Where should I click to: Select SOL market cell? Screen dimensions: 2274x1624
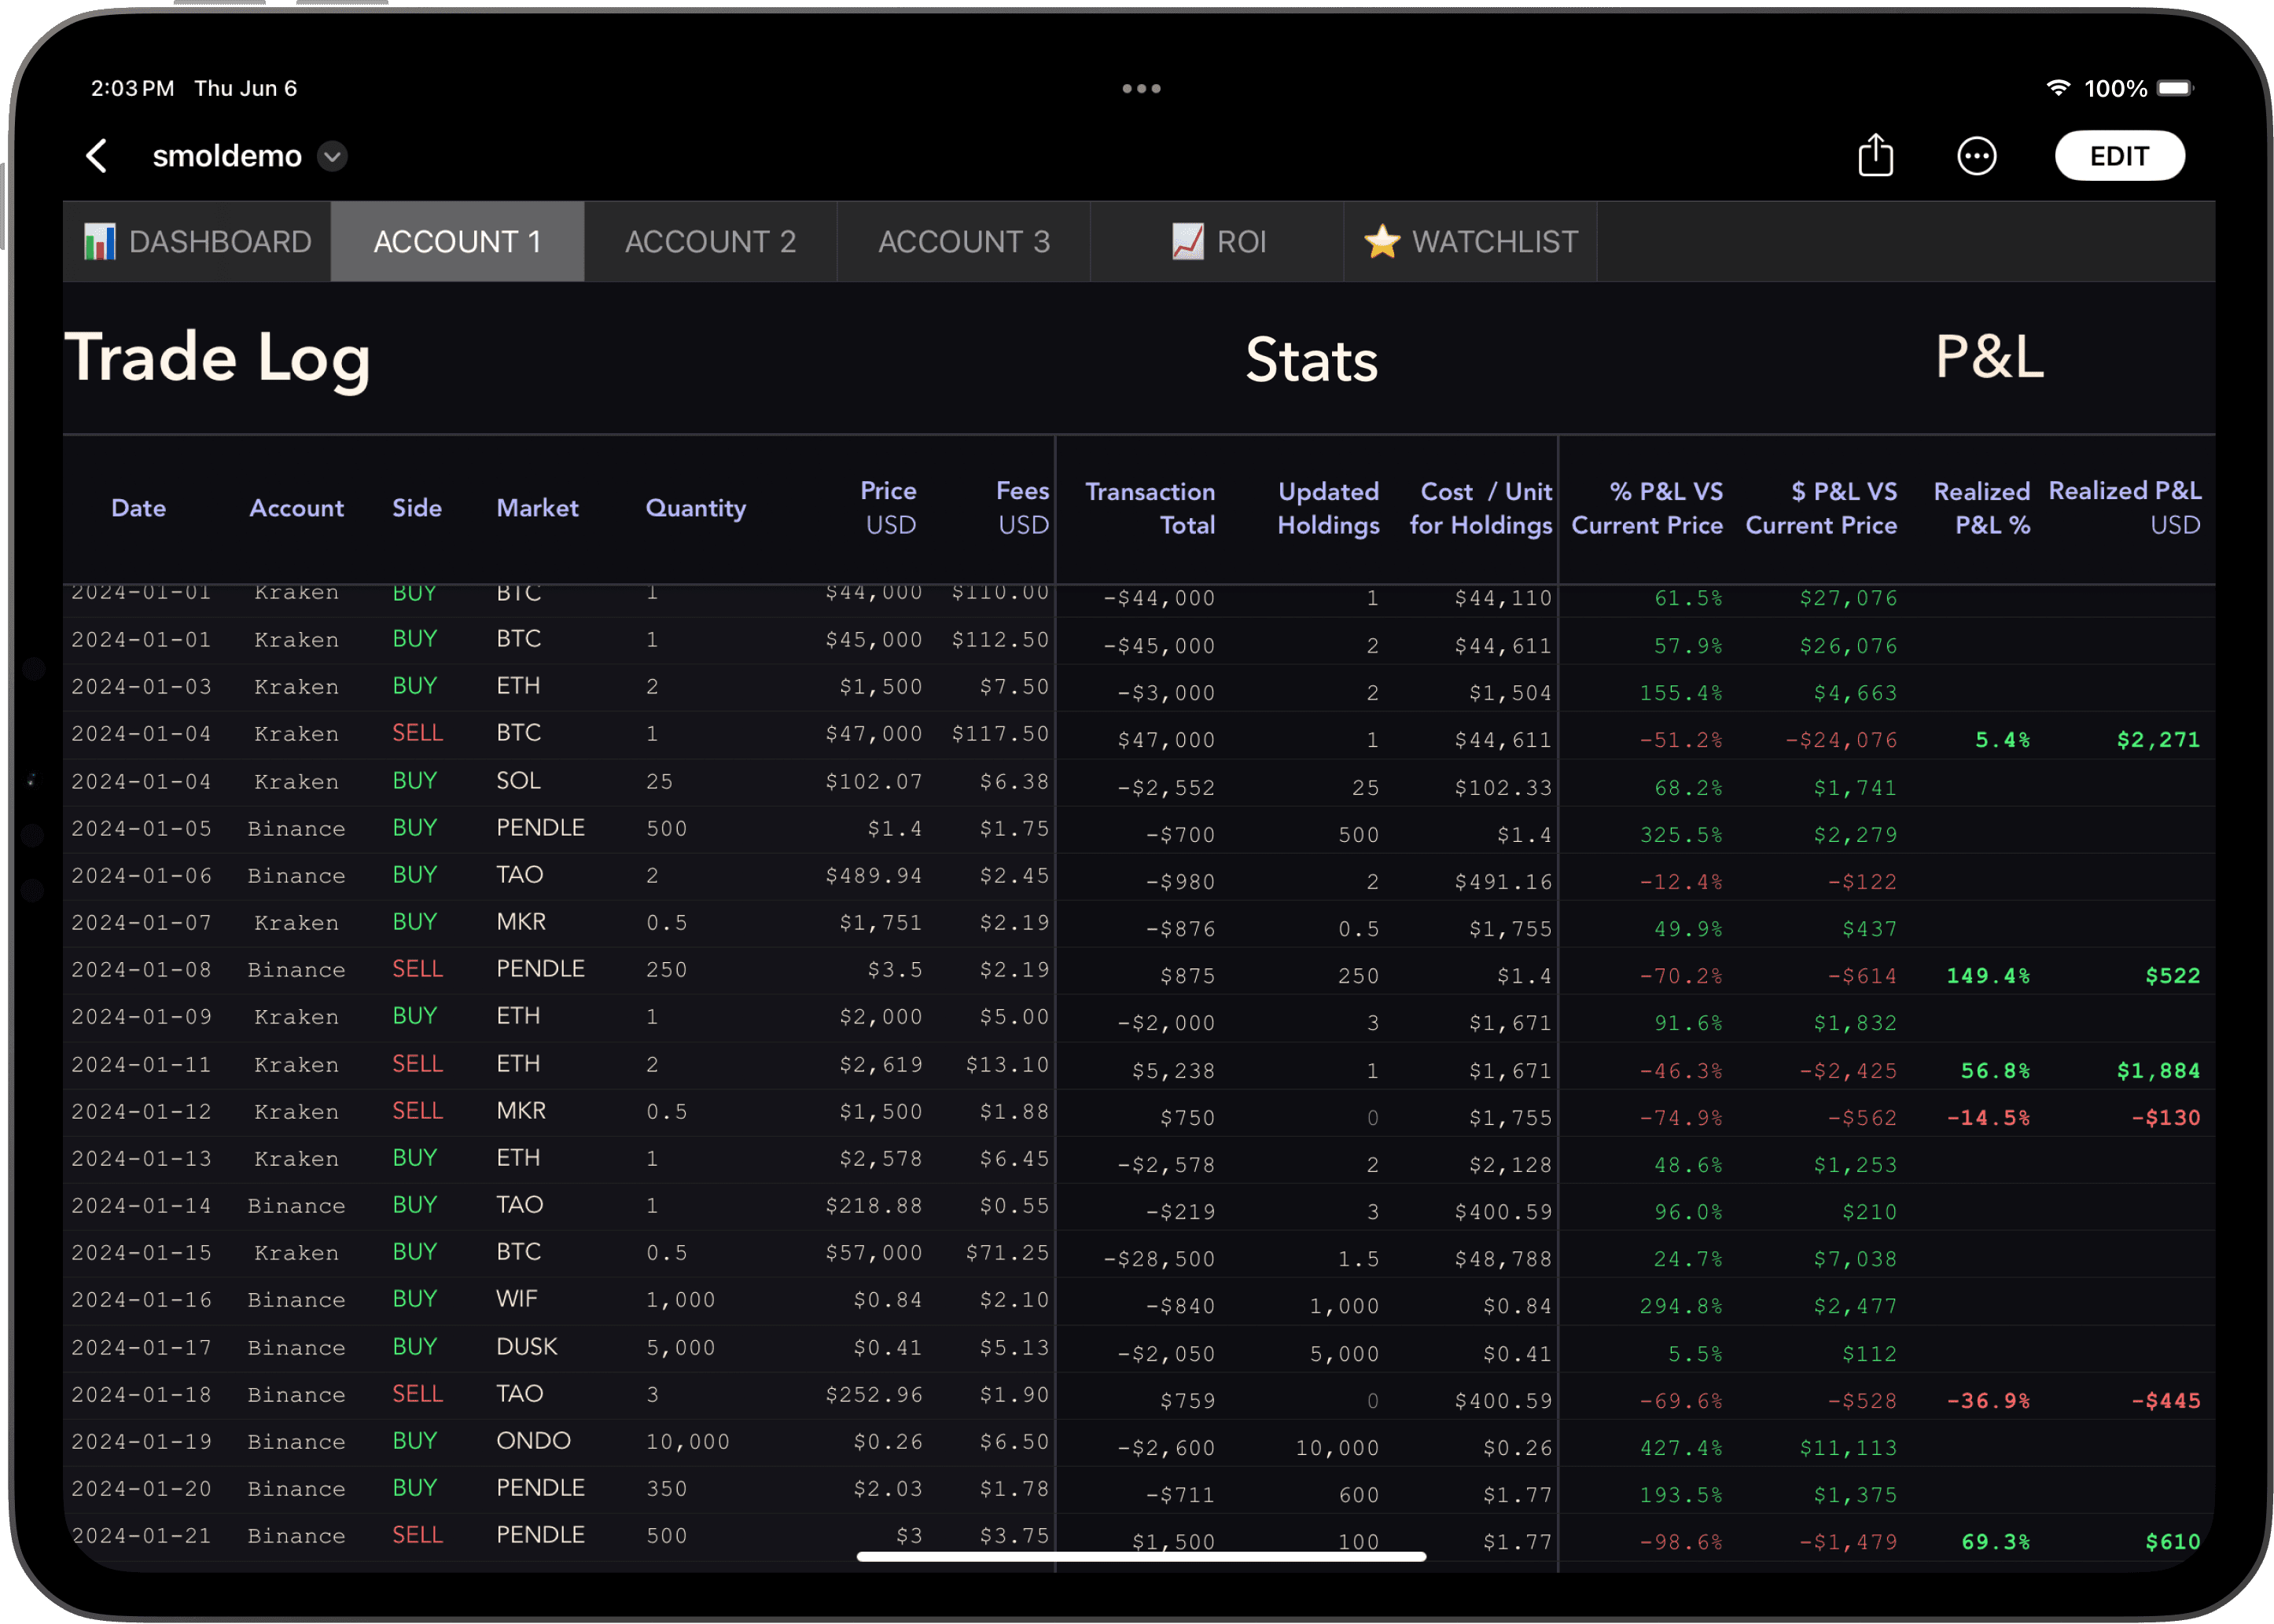(518, 781)
